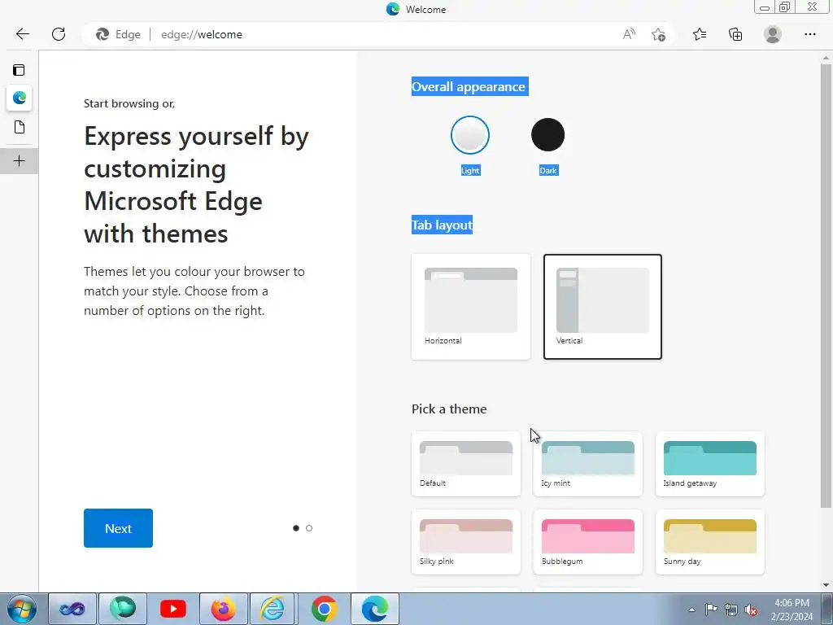
Task: Open the blue infinity app in taskbar
Action: pos(72,609)
